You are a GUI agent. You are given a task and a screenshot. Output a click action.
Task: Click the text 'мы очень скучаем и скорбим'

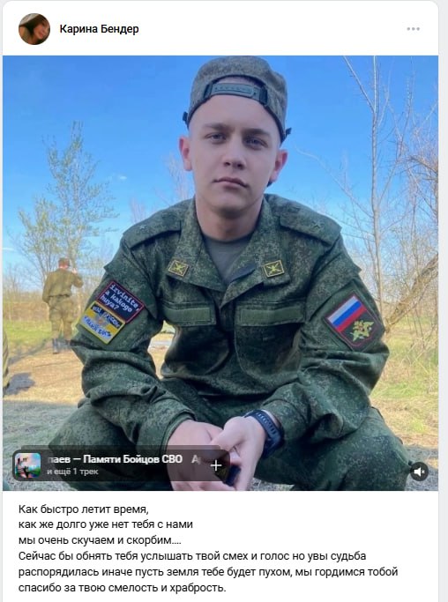tap(100, 540)
